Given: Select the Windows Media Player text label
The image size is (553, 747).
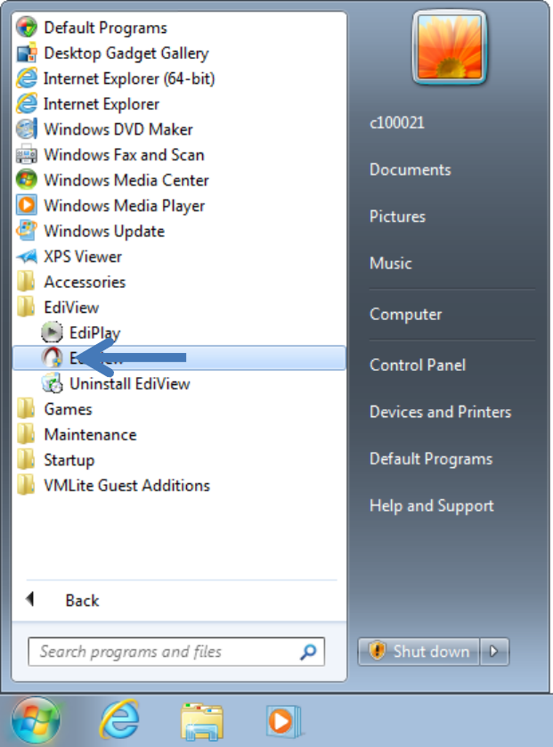Looking at the screenshot, I should (124, 205).
